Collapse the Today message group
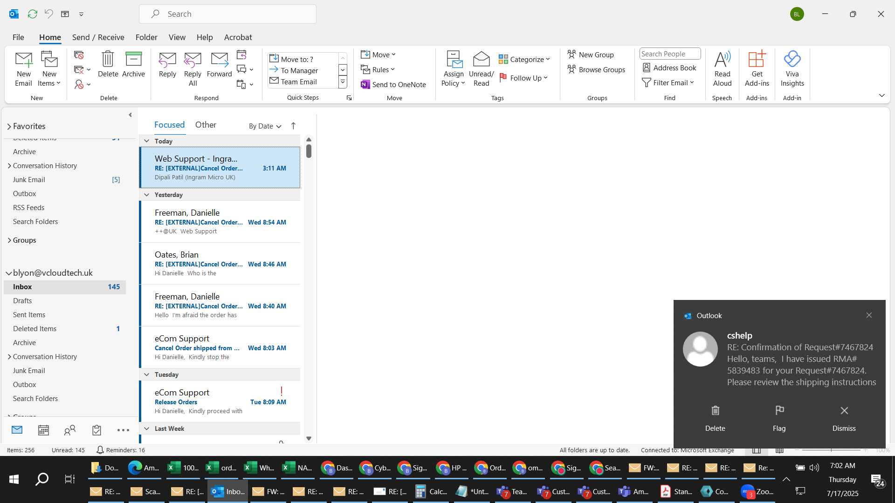This screenshot has height=503, width=895. pos(146,141)
